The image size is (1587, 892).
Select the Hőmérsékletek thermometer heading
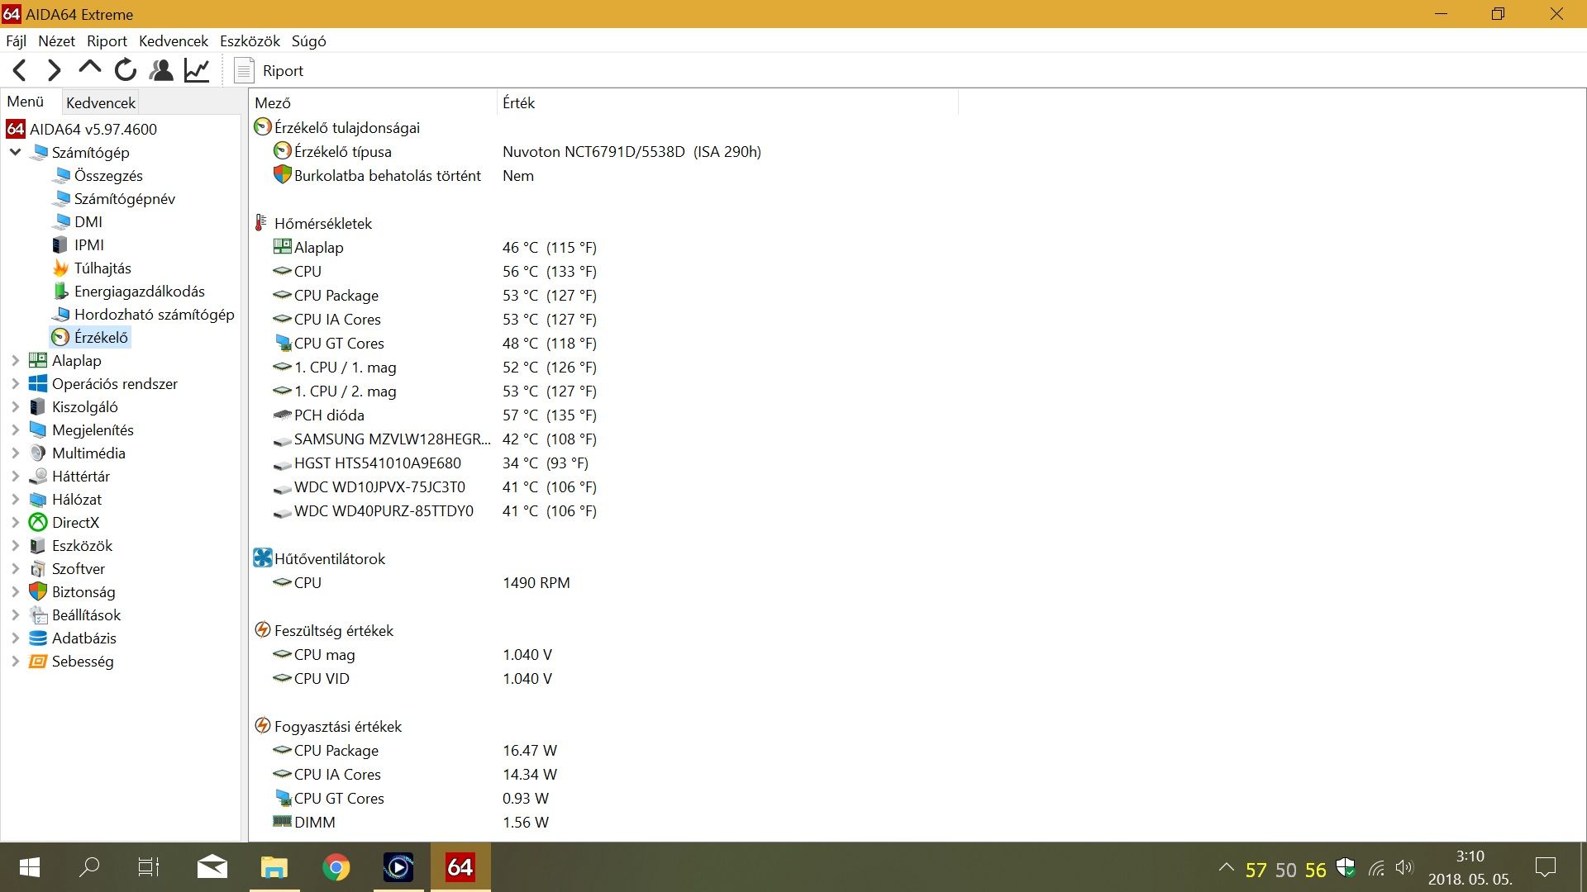click(314, 224)
